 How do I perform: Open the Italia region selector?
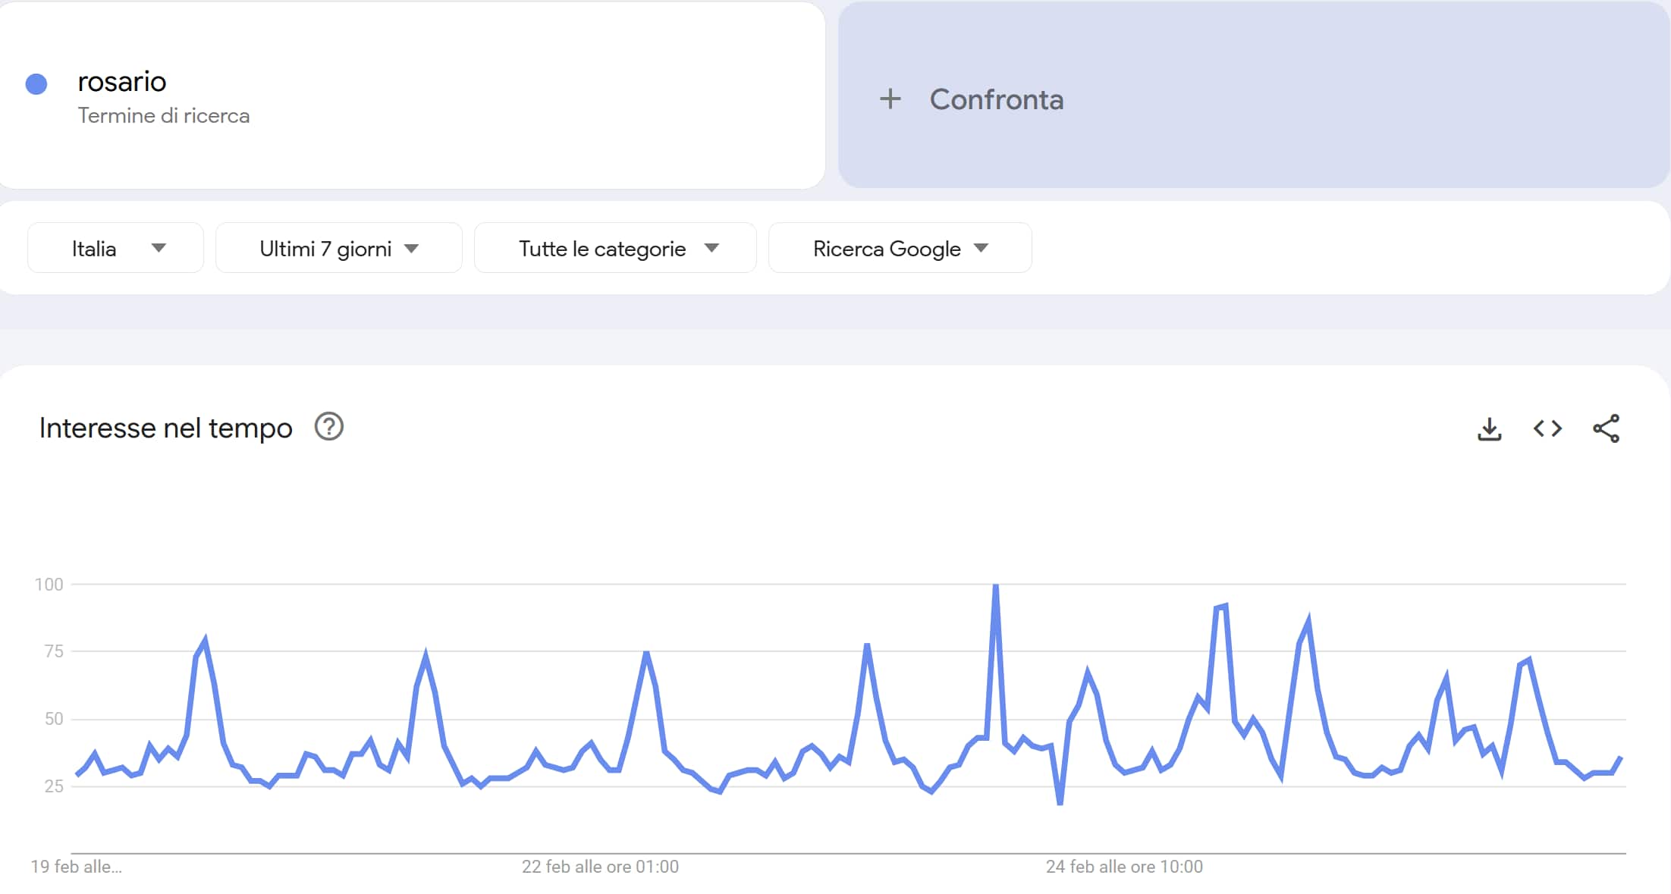(x=115, y=248)
